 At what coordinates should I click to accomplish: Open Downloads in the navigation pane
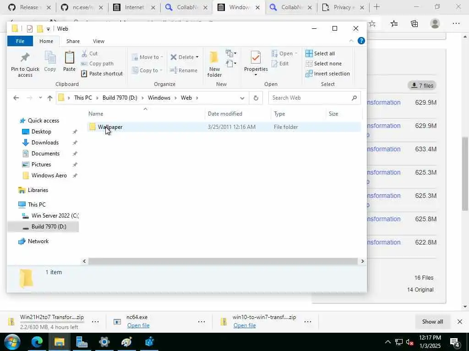coord(40,143)
